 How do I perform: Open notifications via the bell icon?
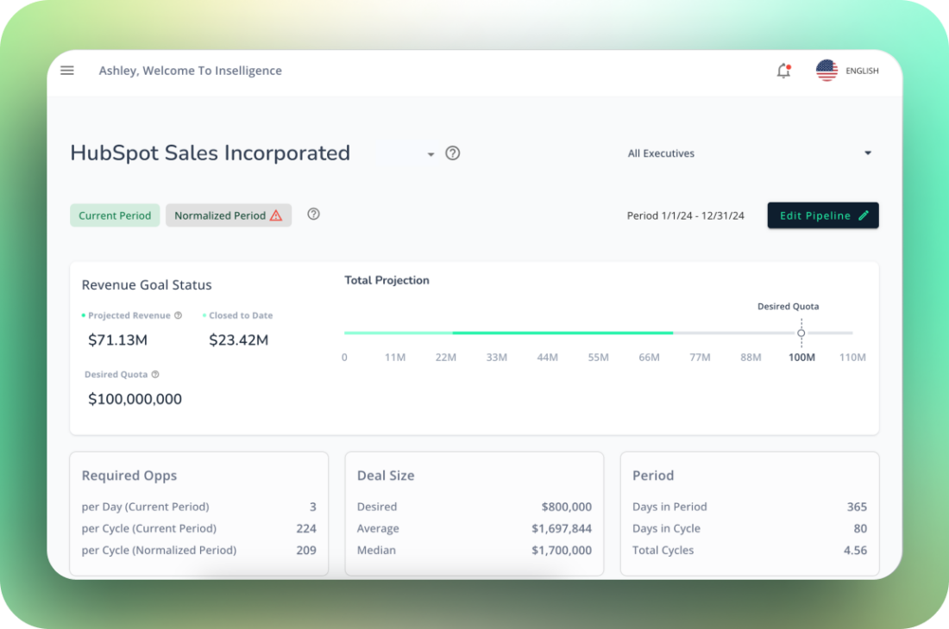click(782, 71)
